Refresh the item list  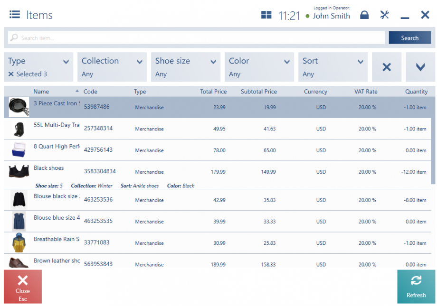click(x=416, y=287)
